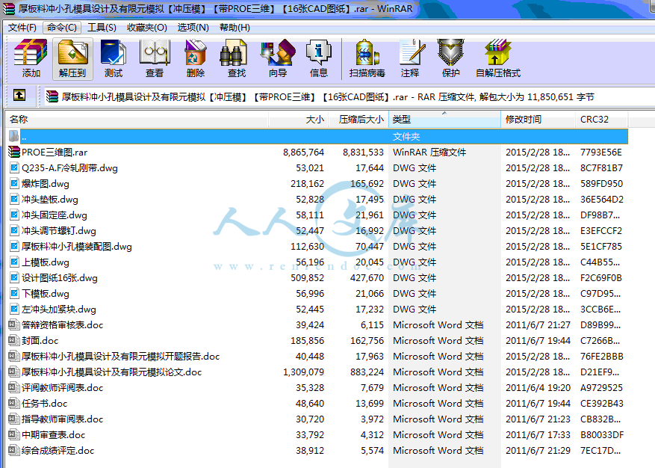Open the 查看 (View) tool

(155, 58)
